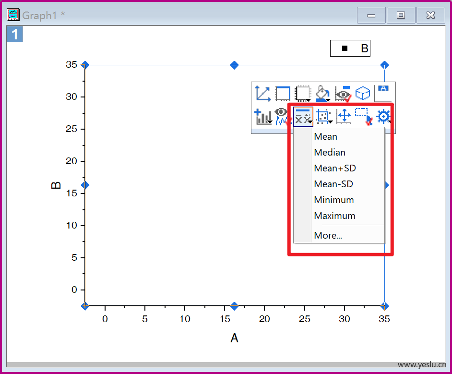Click the 3D cube icon

(363, 94)
